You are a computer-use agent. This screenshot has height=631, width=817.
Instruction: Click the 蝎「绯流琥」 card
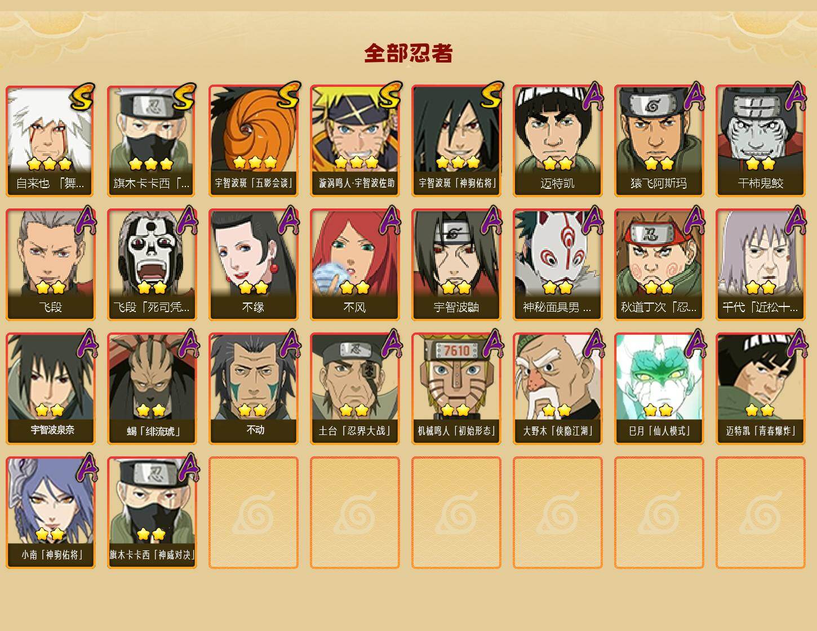[152, 389]
